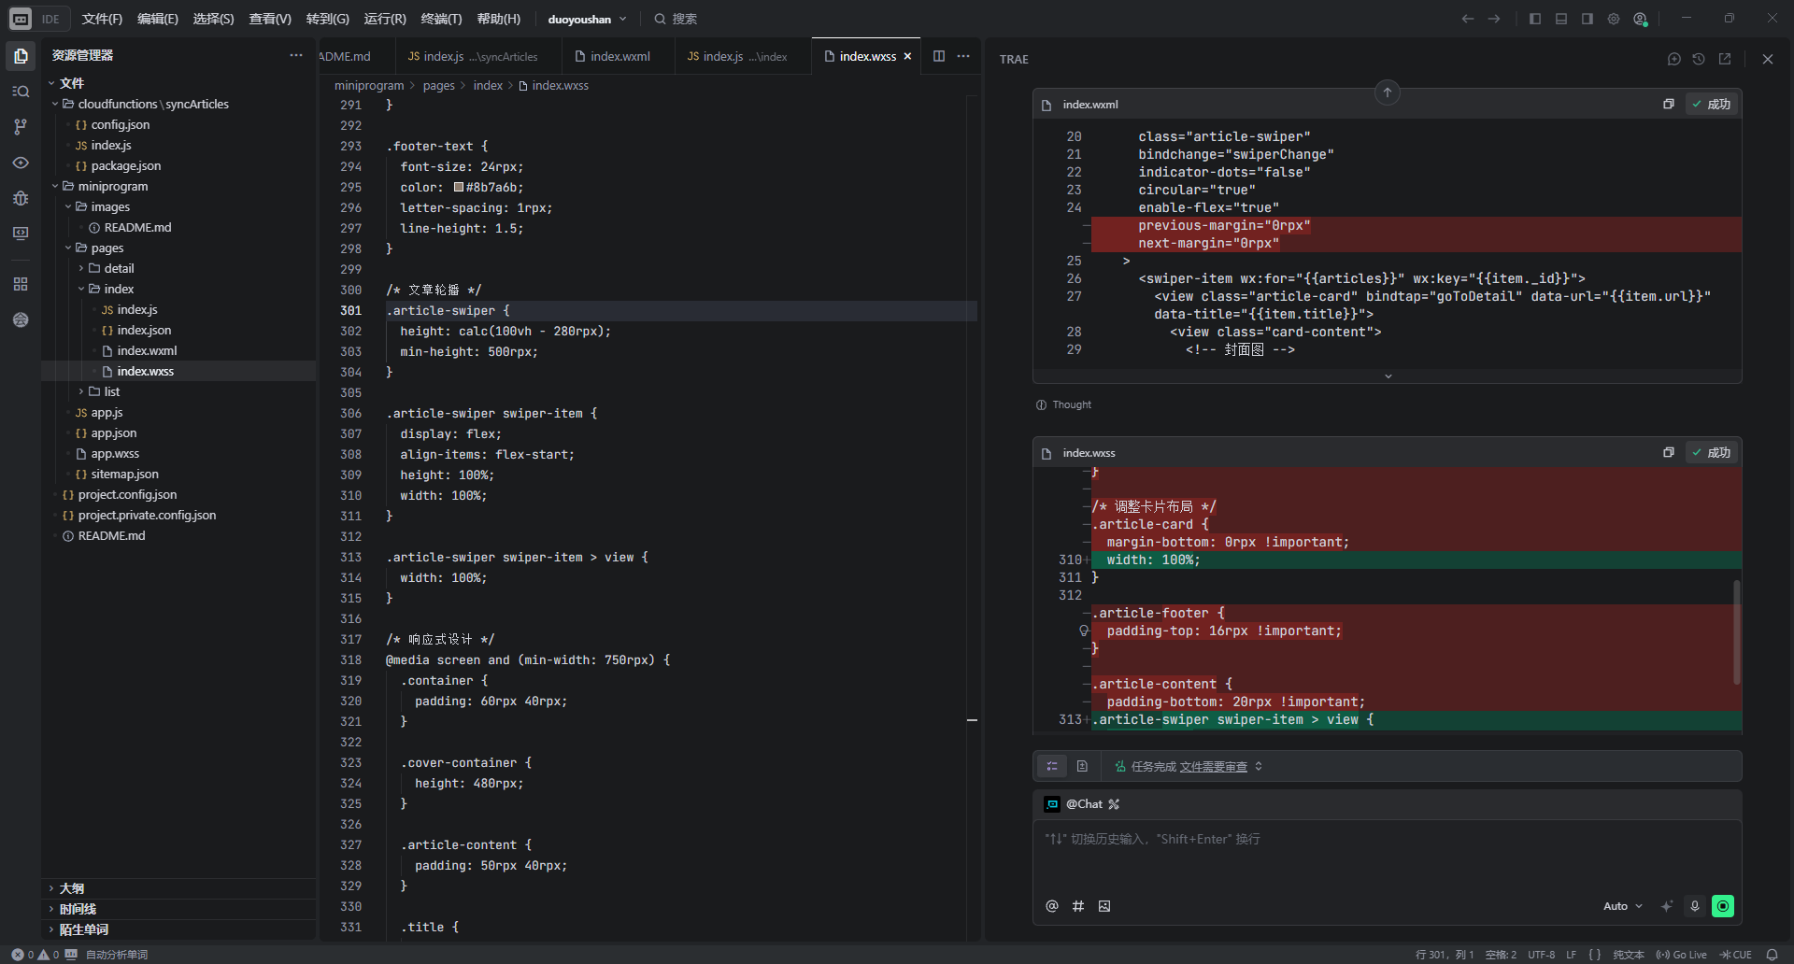
Task: Expand the detail folder
Action: [x=119, y=269]
